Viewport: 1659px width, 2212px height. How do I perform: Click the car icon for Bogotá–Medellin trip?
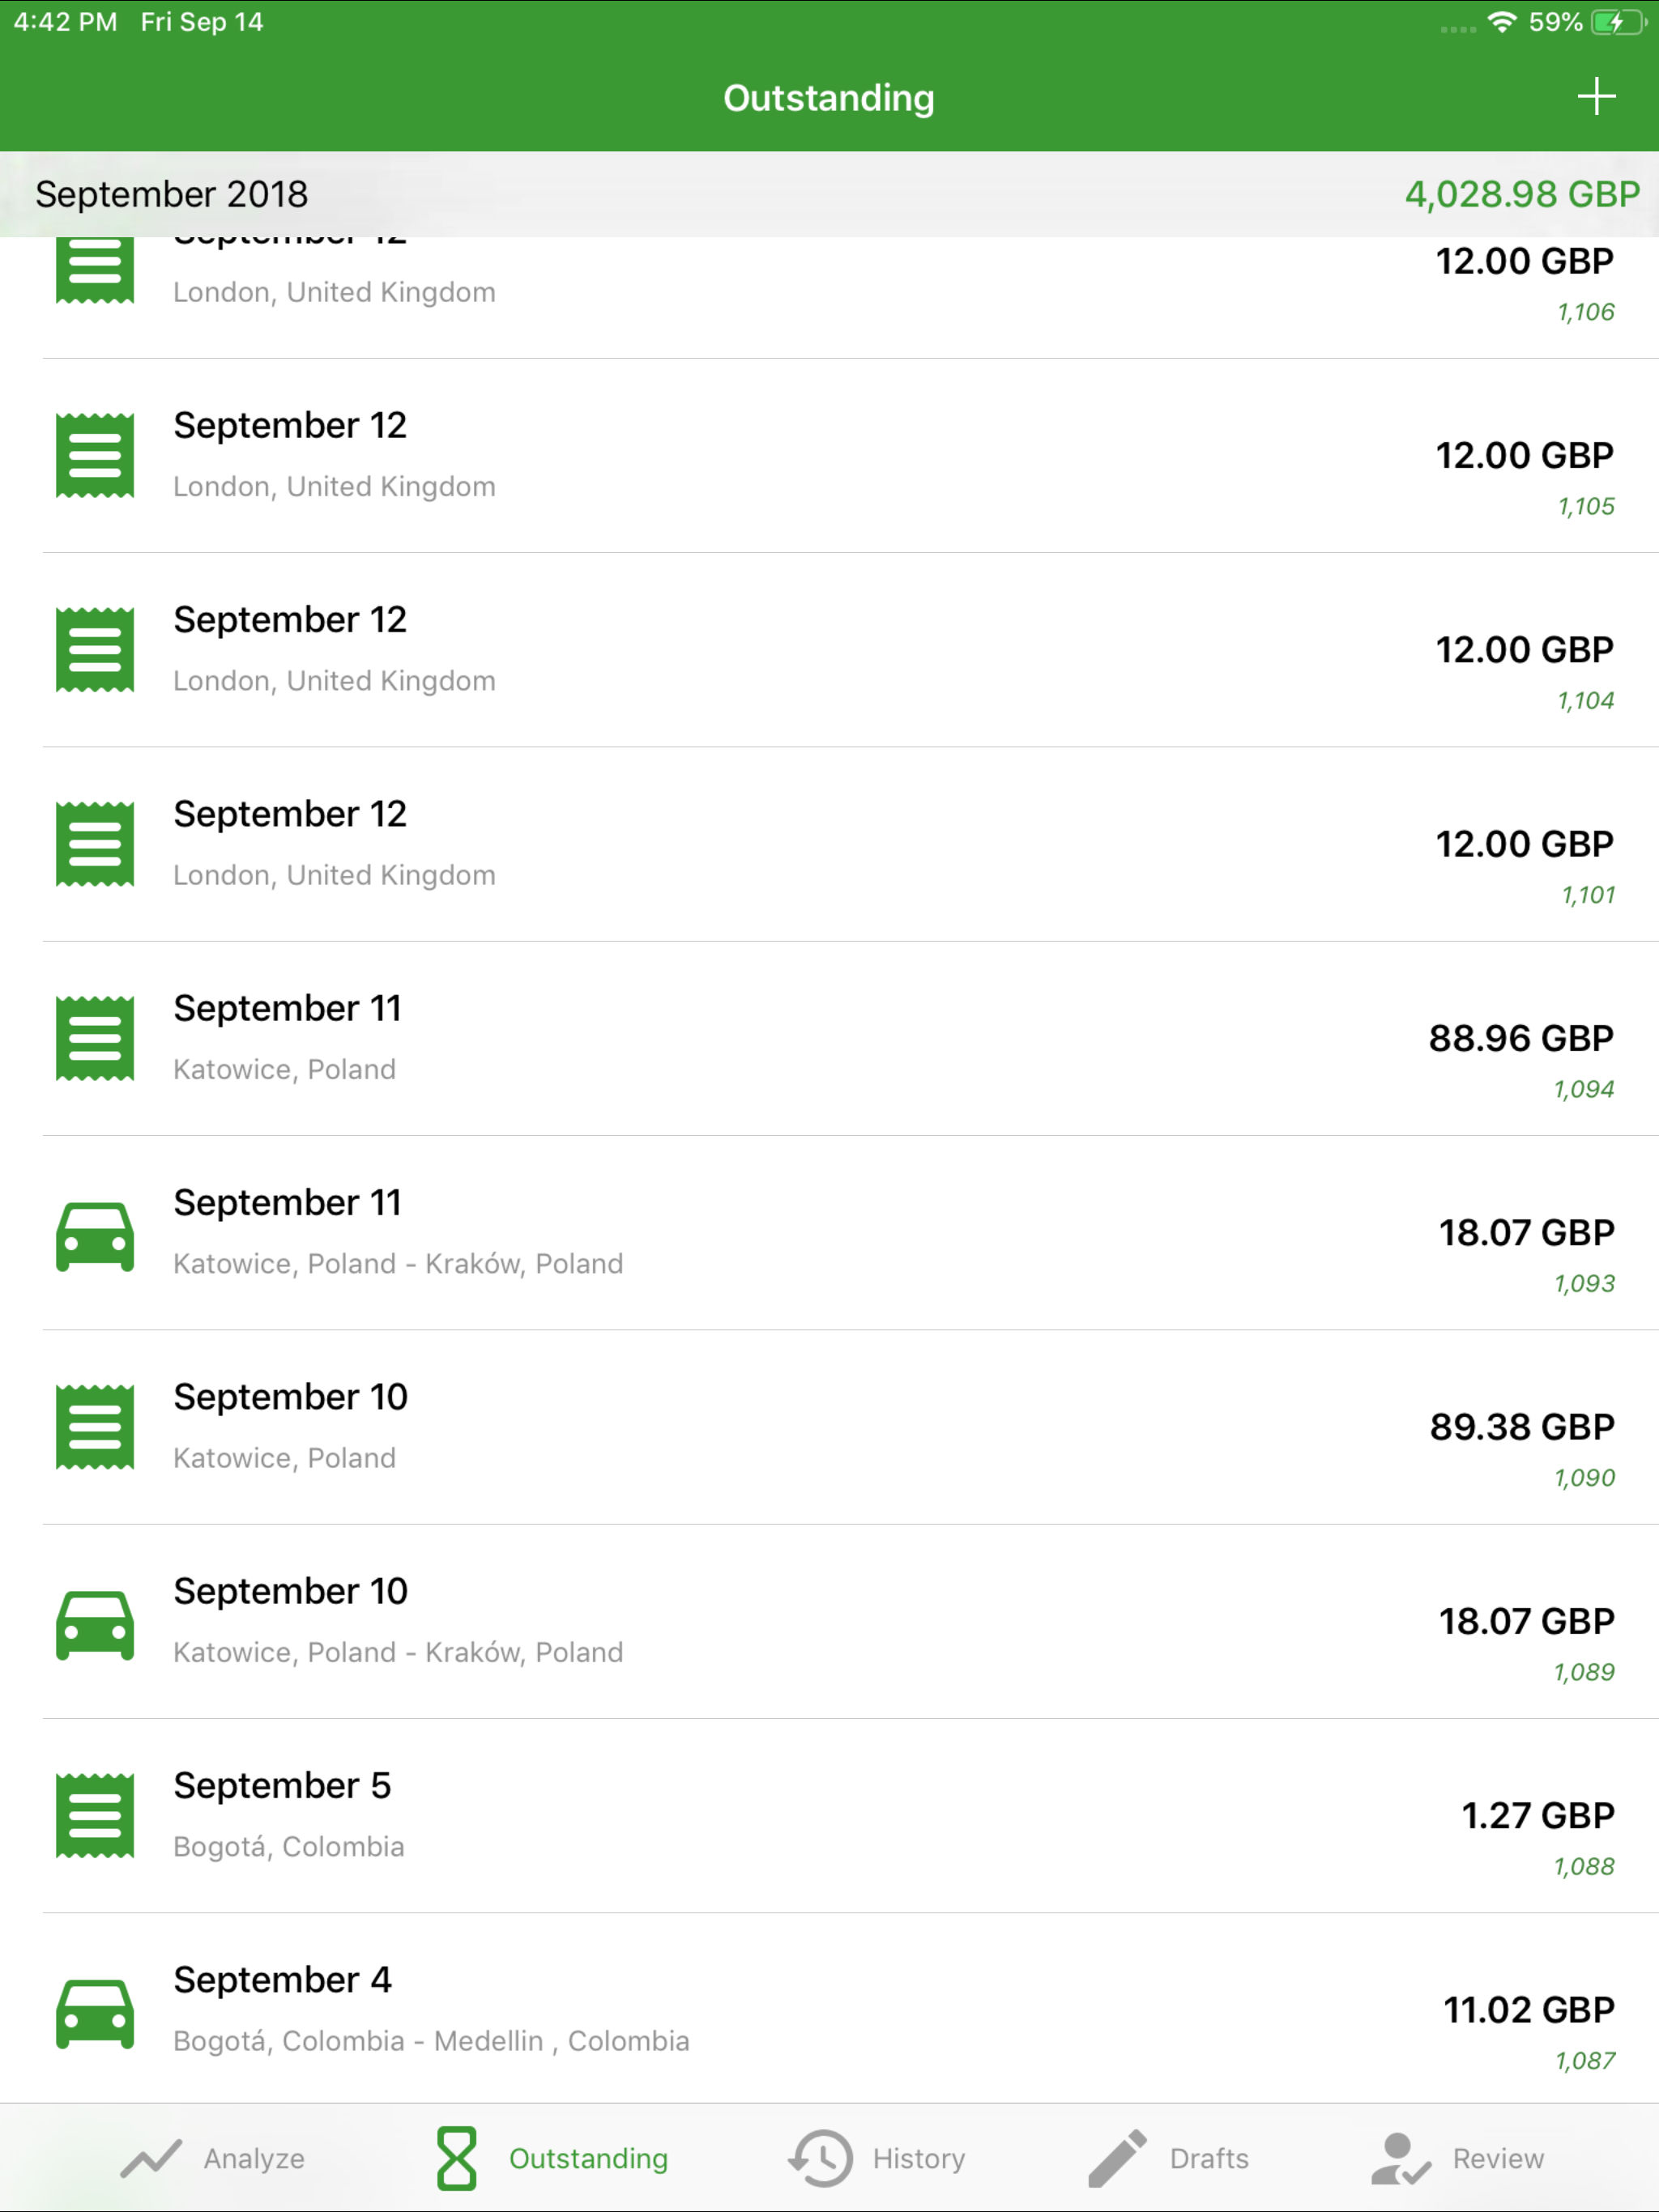tap(95, 2013)
